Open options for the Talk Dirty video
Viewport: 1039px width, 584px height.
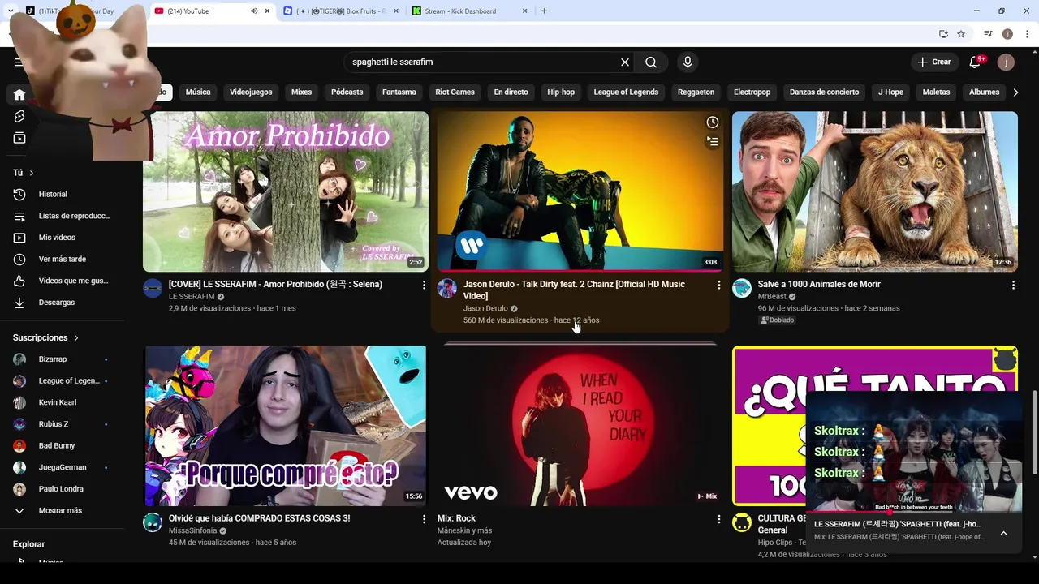pyautogui.click(x=718, y=286)
